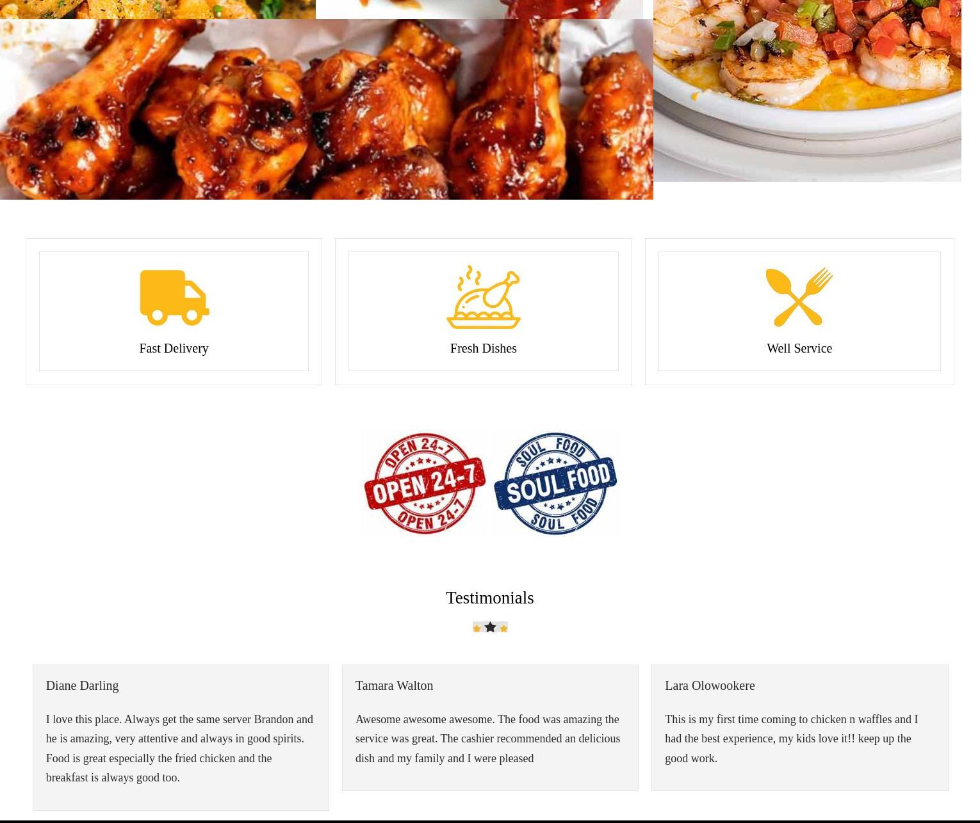This screenshot has width=980, height=823.
Task: Click Tamara Walton's review text
Action: point(488,739)
